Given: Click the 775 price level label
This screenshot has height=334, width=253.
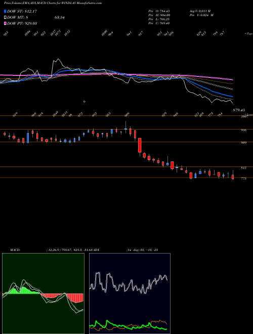Looking at the screenshot, I should 244,179.
